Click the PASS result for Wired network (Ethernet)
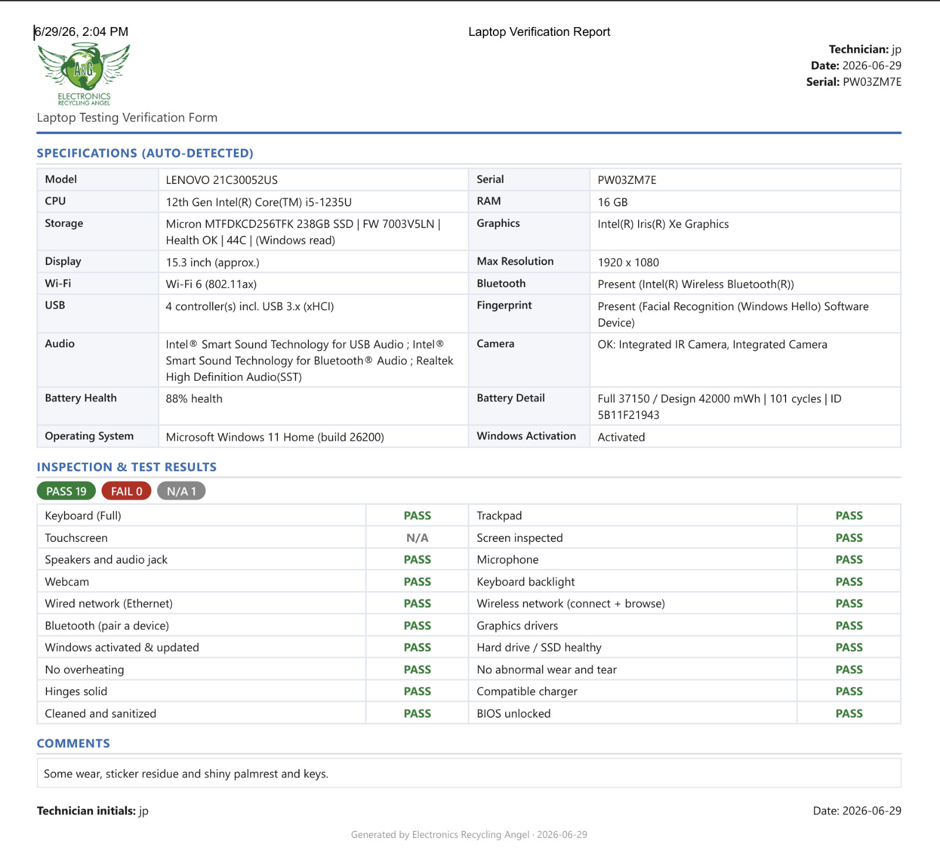940x855 pixels. point(417,603)
